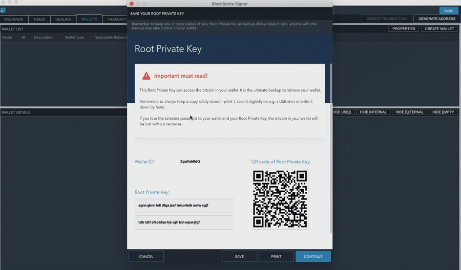Select the WALLETS tab
This screenshot has width=461, height=270.
click(x=89, y=19)
